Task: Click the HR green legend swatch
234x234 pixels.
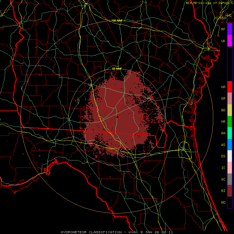Action: coord(230,121)
